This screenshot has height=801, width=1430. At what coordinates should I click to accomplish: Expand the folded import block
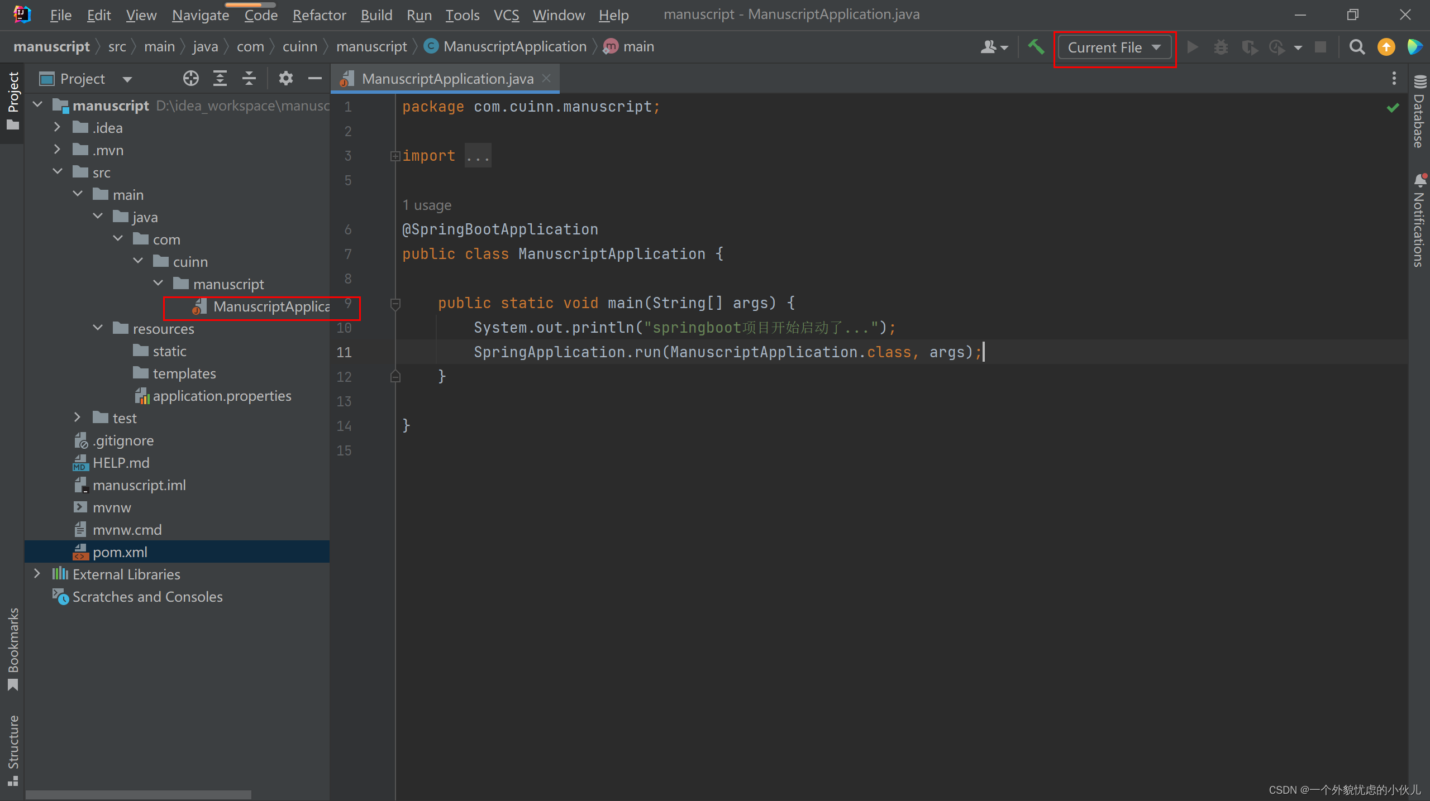(x=395, y=156)
